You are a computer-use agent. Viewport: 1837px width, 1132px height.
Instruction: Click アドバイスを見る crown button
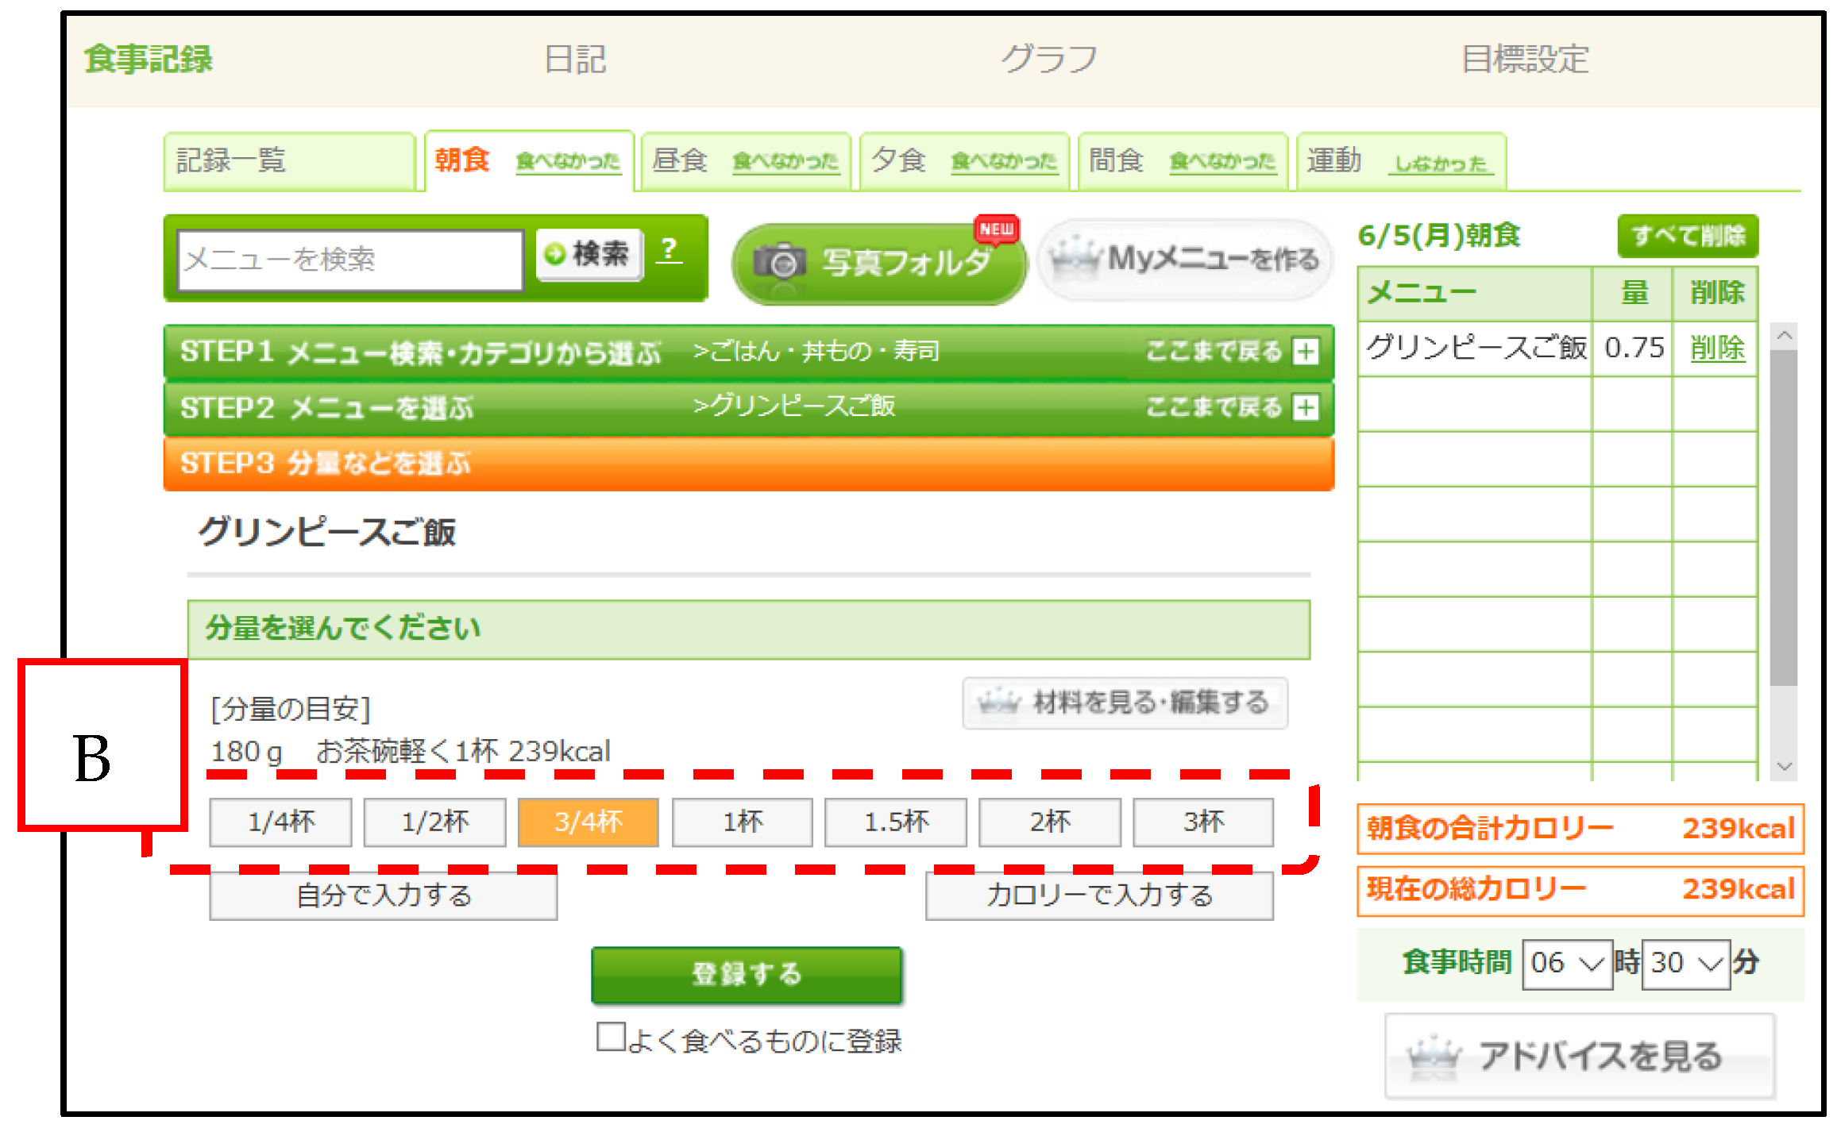(1579, 1057)
